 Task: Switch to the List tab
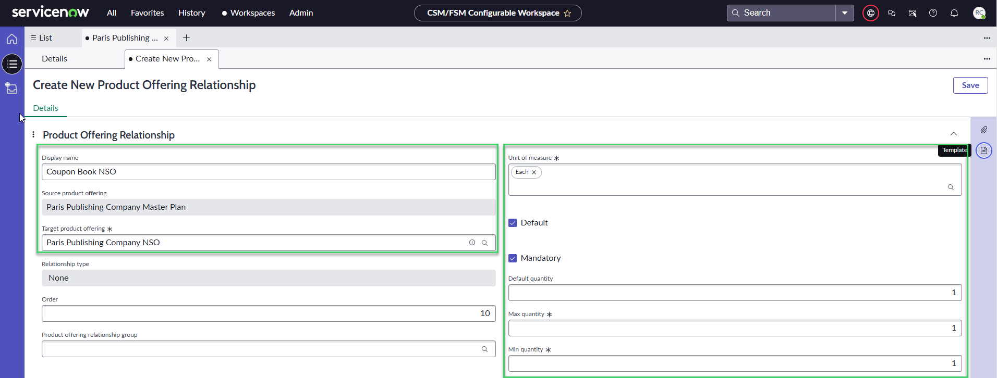coord(41,38)
